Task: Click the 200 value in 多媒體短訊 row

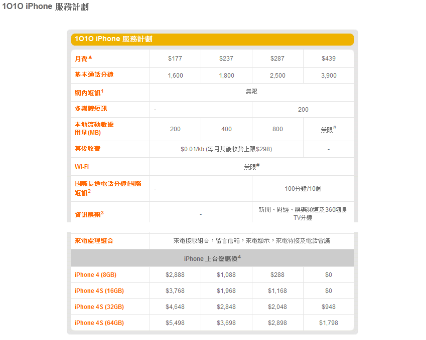Action: point(303,110)
